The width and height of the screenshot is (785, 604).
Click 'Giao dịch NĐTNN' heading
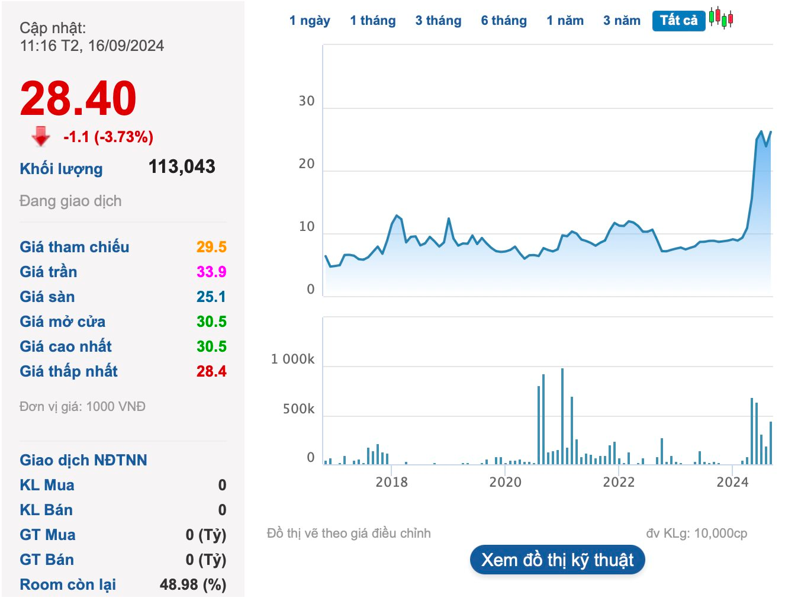83,460
